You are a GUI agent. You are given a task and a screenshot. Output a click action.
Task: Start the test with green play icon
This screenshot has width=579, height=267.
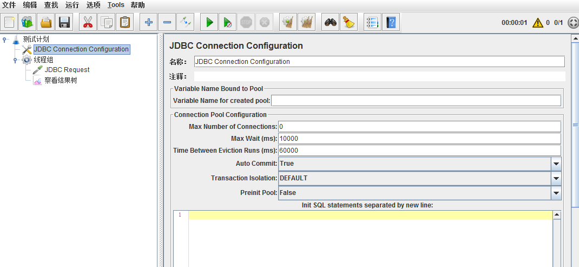(x=209, y=23)
